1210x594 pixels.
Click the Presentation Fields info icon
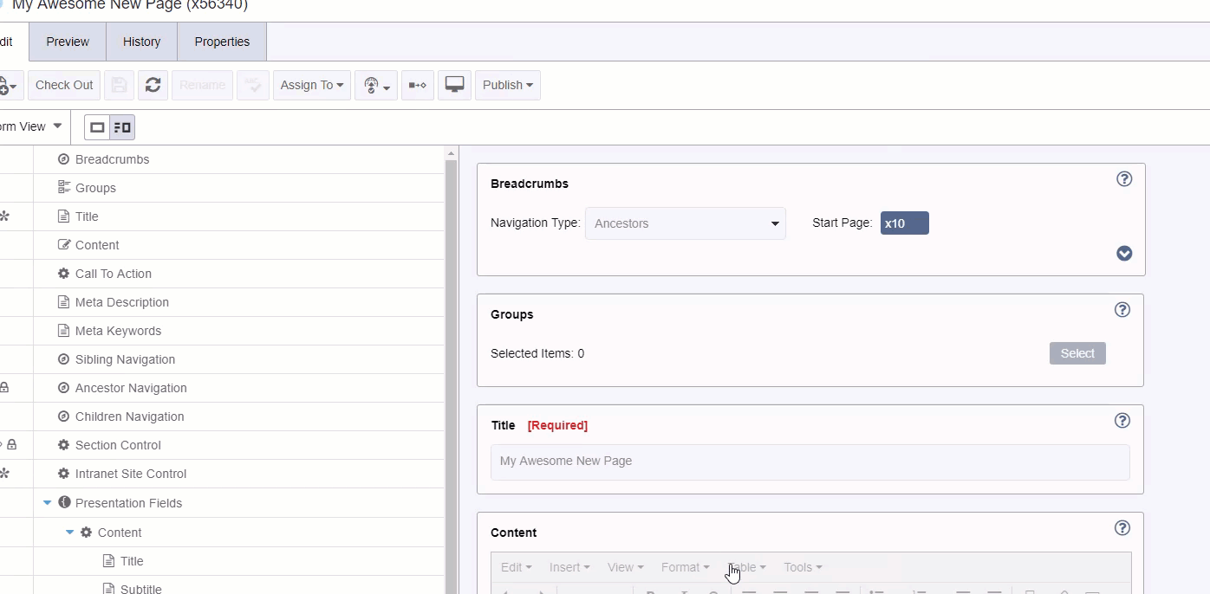[63, 502]
